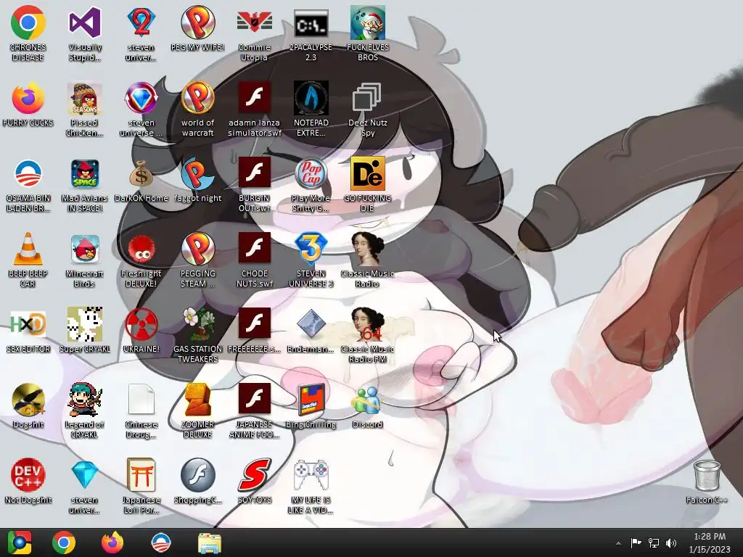Select the Bing Chilling icon
743x557 pixels.
pyautogui.click(x=311, y=400)
